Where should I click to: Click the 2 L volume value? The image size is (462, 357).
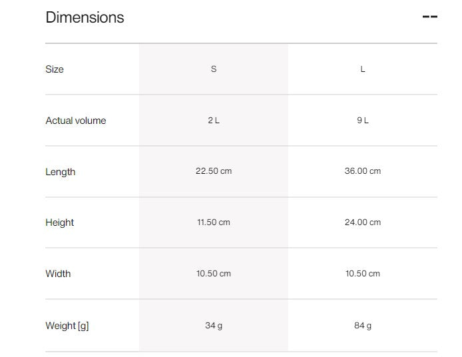214,121
